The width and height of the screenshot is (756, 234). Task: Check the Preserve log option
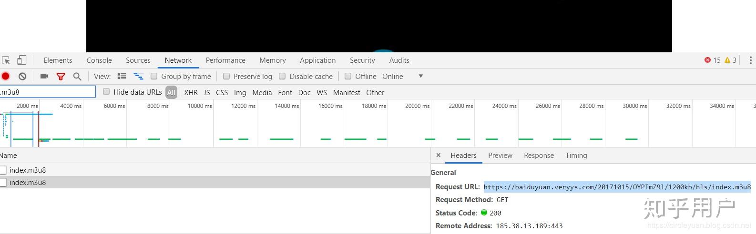(226, 76)
